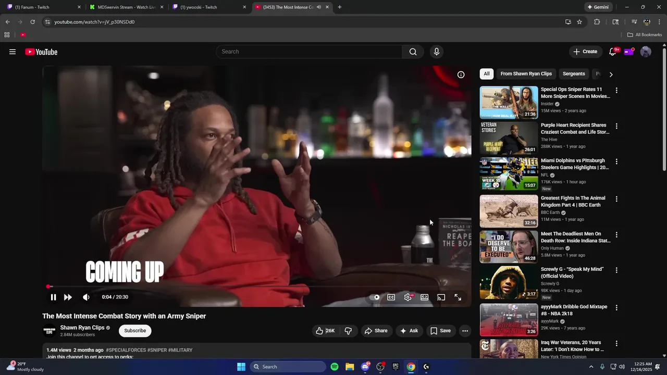Open the Create button

585,52
